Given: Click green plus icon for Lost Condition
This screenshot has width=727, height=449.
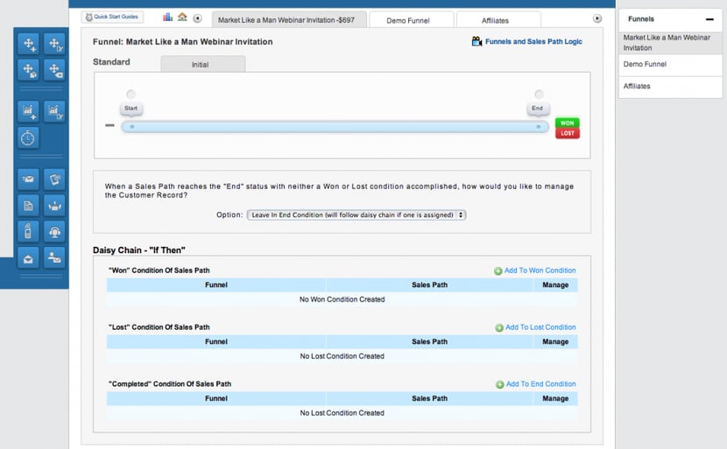Looking at the screenshot, I should pyautogui.click(x=499, y=328).
